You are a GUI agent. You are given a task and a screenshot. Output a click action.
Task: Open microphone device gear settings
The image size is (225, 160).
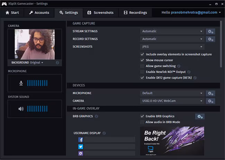(x=210, y=93)
